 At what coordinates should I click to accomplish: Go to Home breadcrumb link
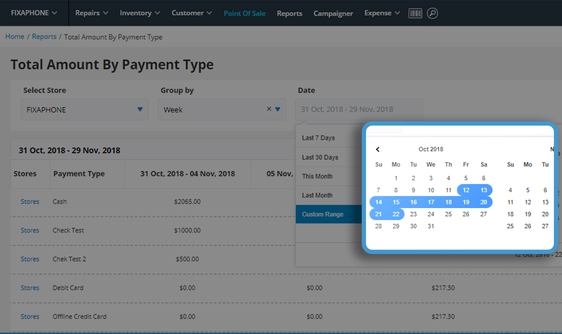15,36
